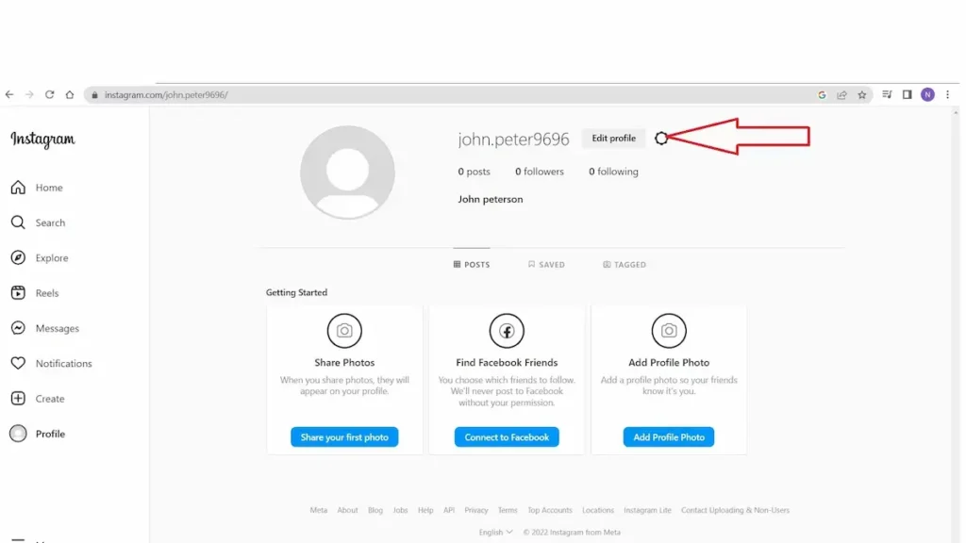
Task: Switch to the Tagged tab
Action: (x=625, y=265)
